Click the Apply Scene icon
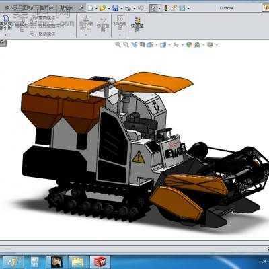Image resolution: width=269 pixels, height=269 pixels. coord(197,44)
